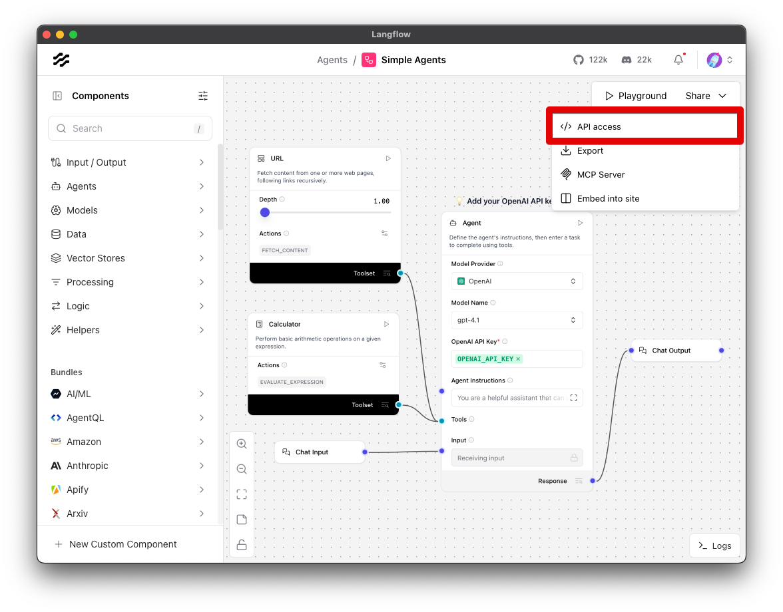The image size is (783, 612).
Task: Toggle tool mode on the URL component's Actions
Action: pyautogui.click(x=384, y=233)
